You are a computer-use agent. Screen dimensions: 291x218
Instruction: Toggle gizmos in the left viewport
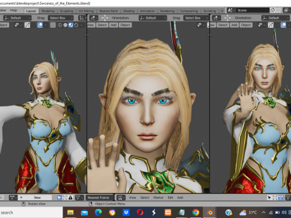tap(27, 25)
